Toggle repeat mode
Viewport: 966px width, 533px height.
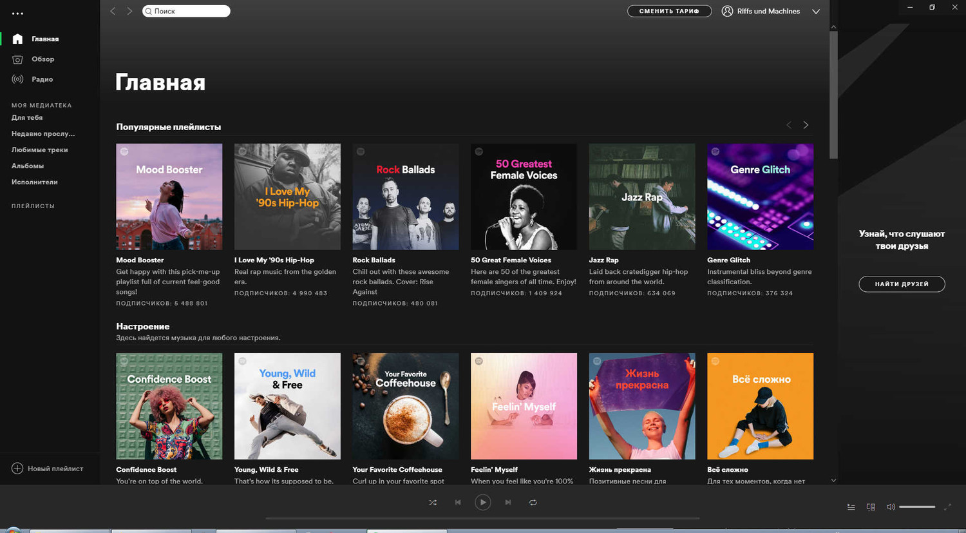point(533,502)
